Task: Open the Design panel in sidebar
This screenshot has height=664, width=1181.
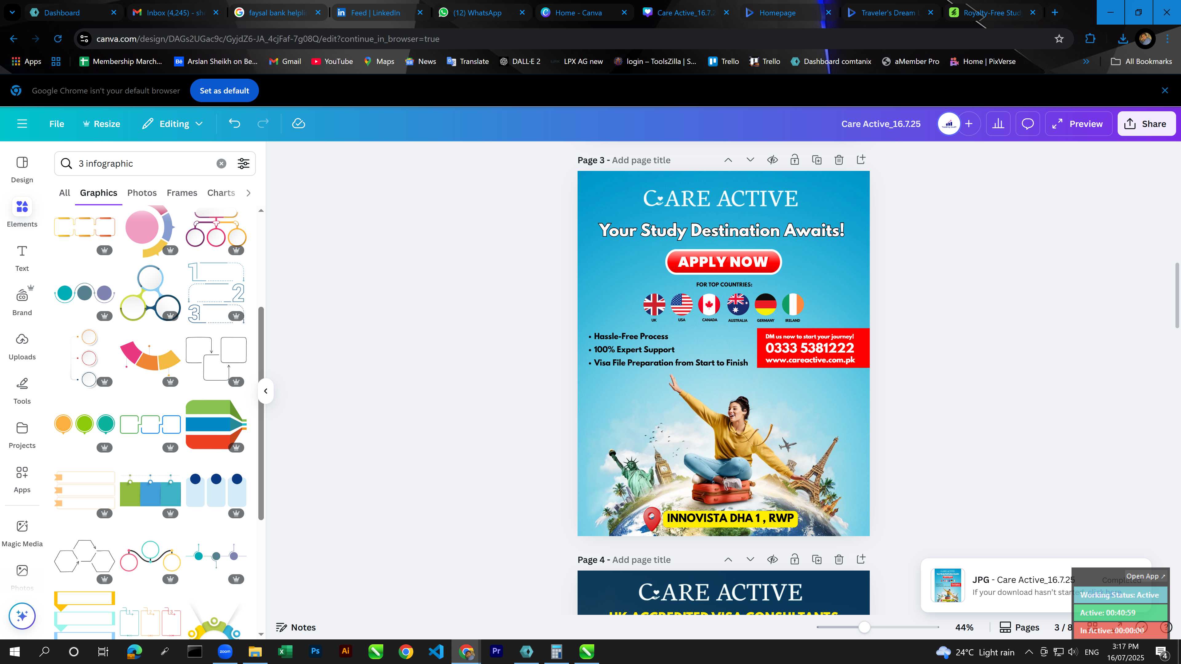Action: click(22, 169)
